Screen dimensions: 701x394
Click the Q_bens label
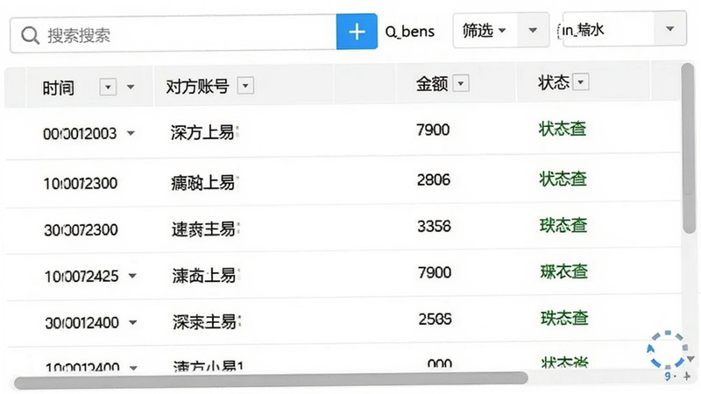coord(409,32)
